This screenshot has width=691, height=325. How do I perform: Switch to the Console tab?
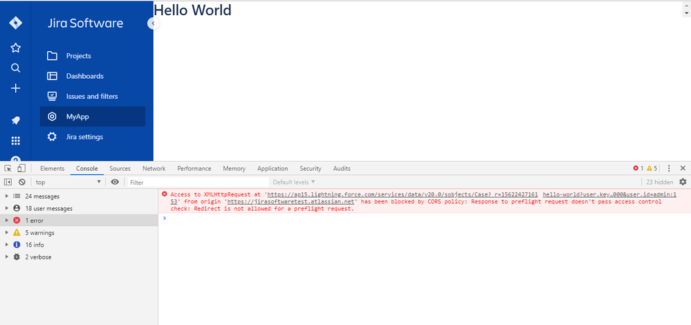coord(87,169)
